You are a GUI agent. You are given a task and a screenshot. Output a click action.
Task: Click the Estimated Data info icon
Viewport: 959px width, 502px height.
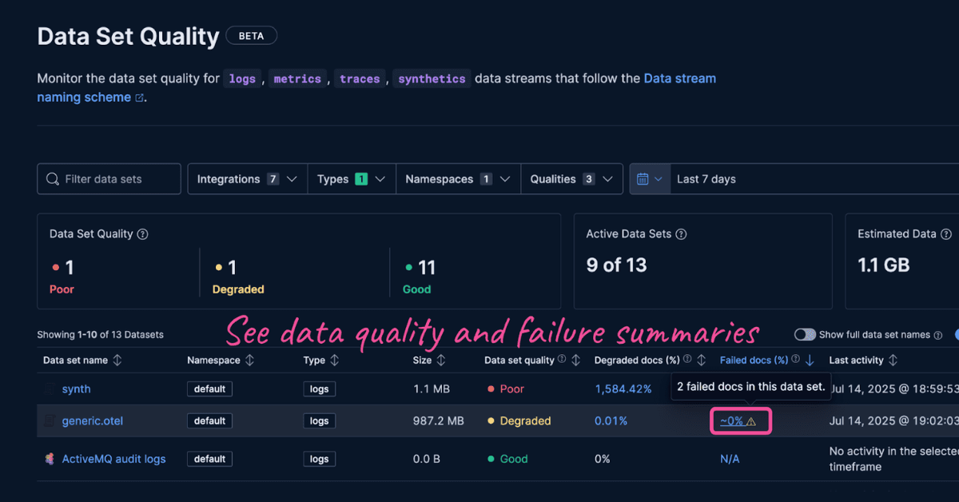(946, 233)
